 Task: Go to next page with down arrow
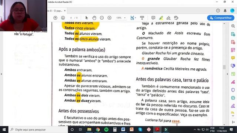pyautogui.click(x=63, y=18)
